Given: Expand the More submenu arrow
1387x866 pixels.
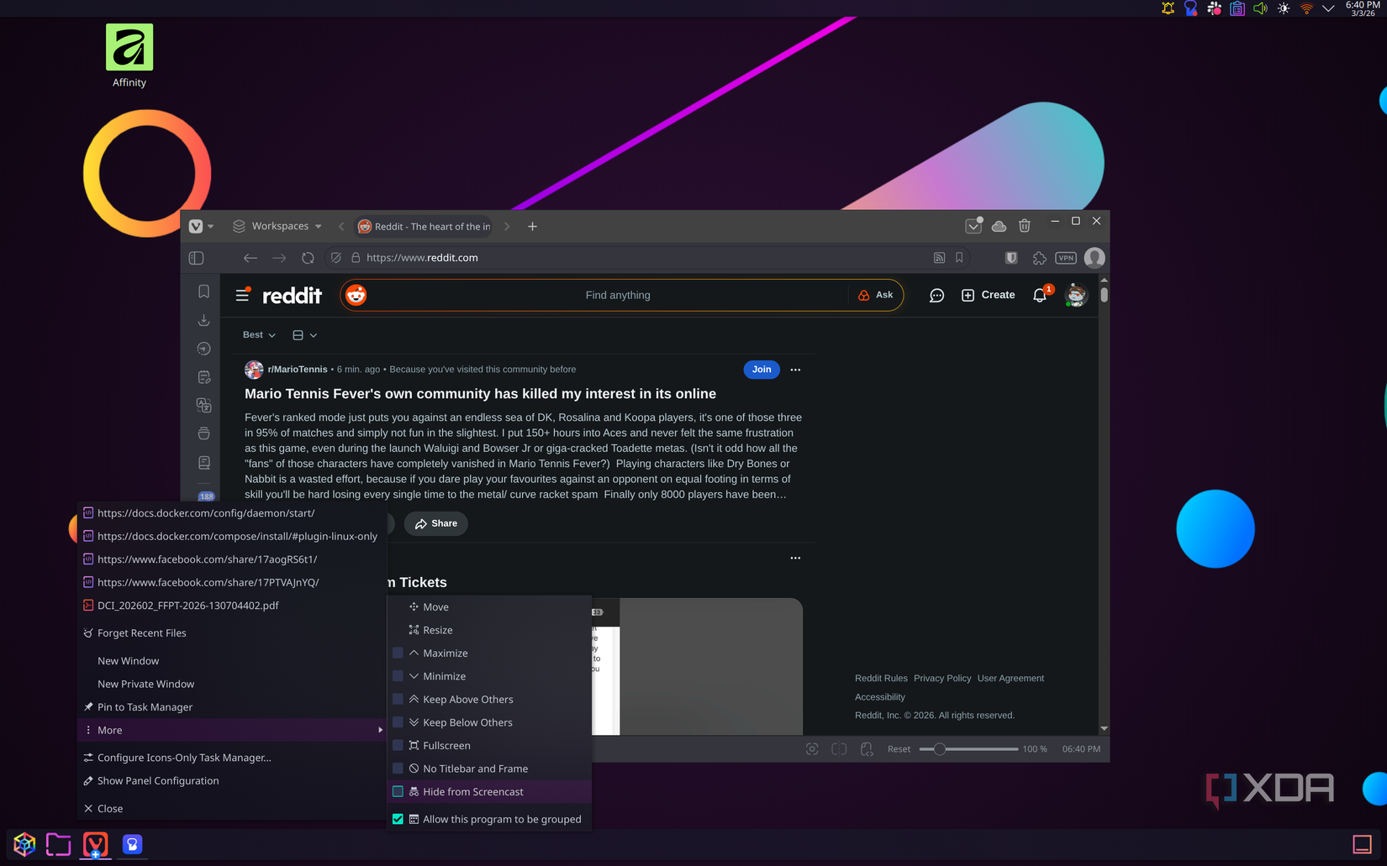Looking at the screenshot, I should (381, 730).
